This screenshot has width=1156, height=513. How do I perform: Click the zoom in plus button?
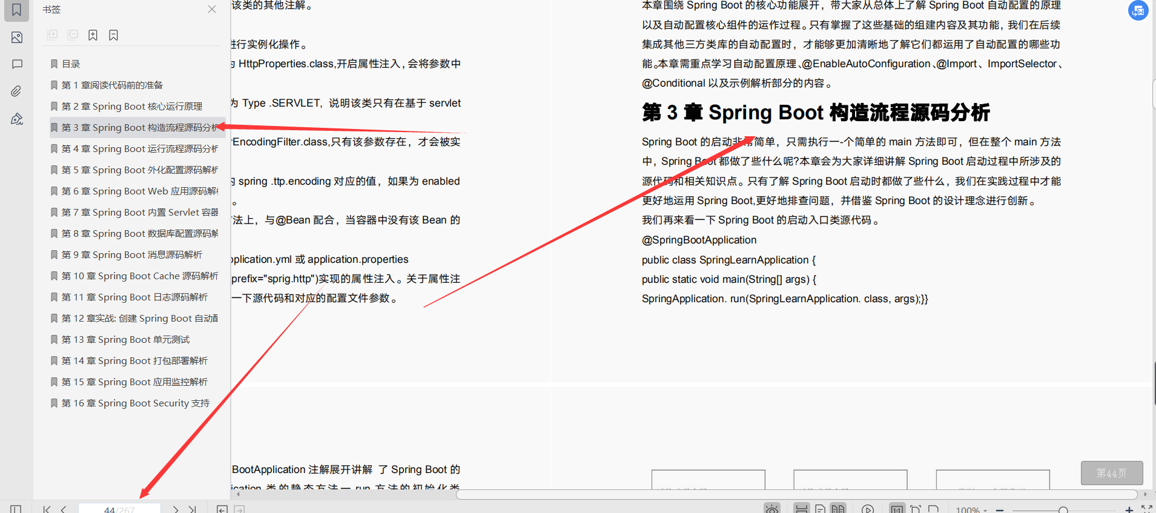pos(1129,510)
